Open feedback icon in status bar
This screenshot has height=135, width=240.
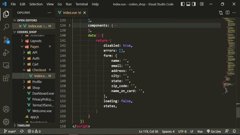pyautogui.click(x=226, y=131)
